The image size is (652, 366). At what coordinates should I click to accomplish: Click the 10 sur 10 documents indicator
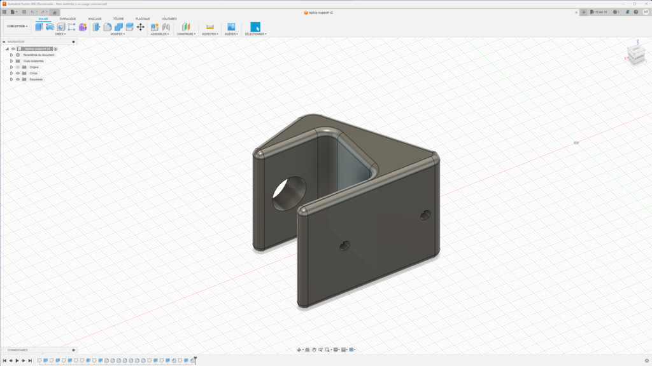[599, 12]
